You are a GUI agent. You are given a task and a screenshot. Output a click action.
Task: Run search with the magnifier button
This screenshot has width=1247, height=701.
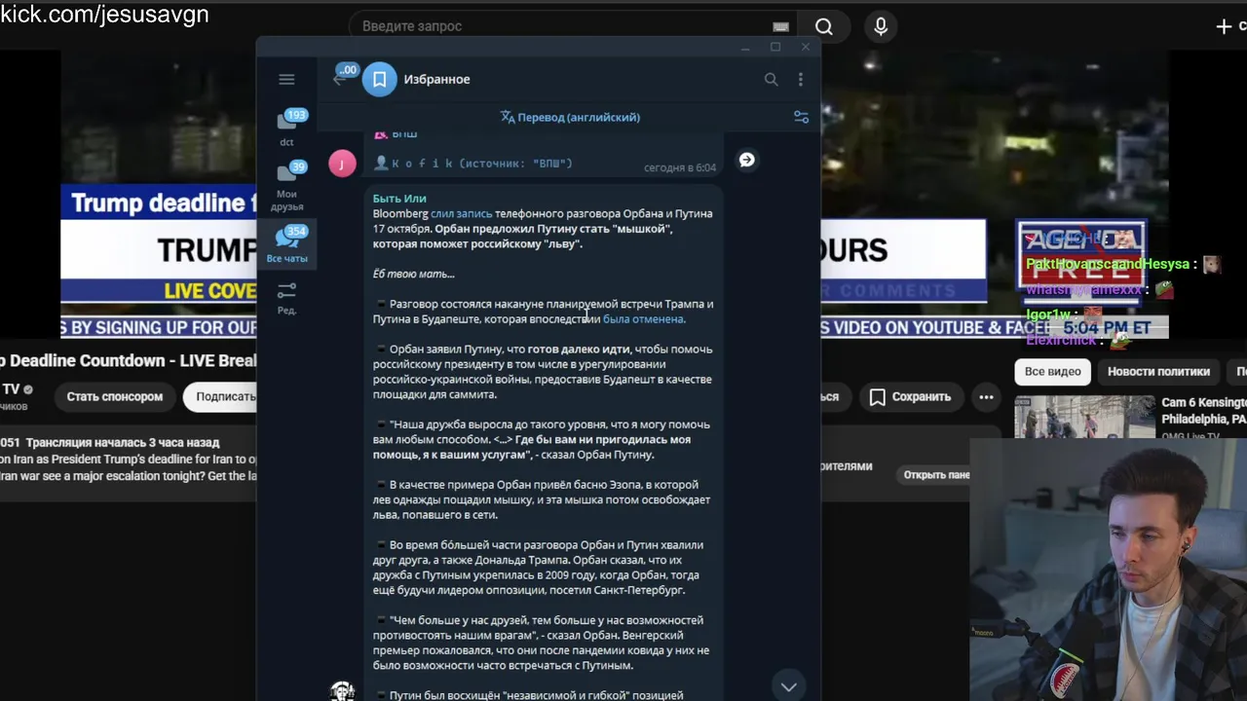[x=824, y=26]
